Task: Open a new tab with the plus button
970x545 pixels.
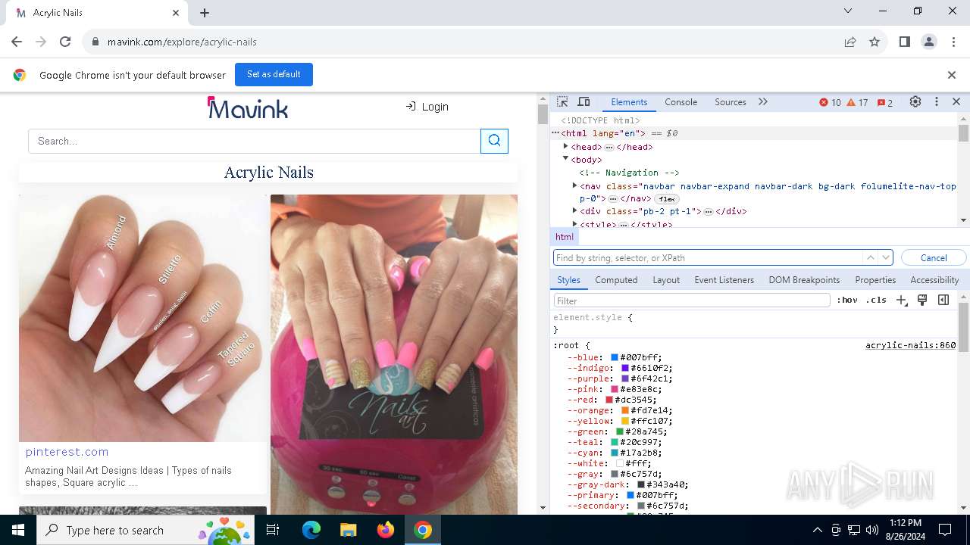Action: pos(205,13)
